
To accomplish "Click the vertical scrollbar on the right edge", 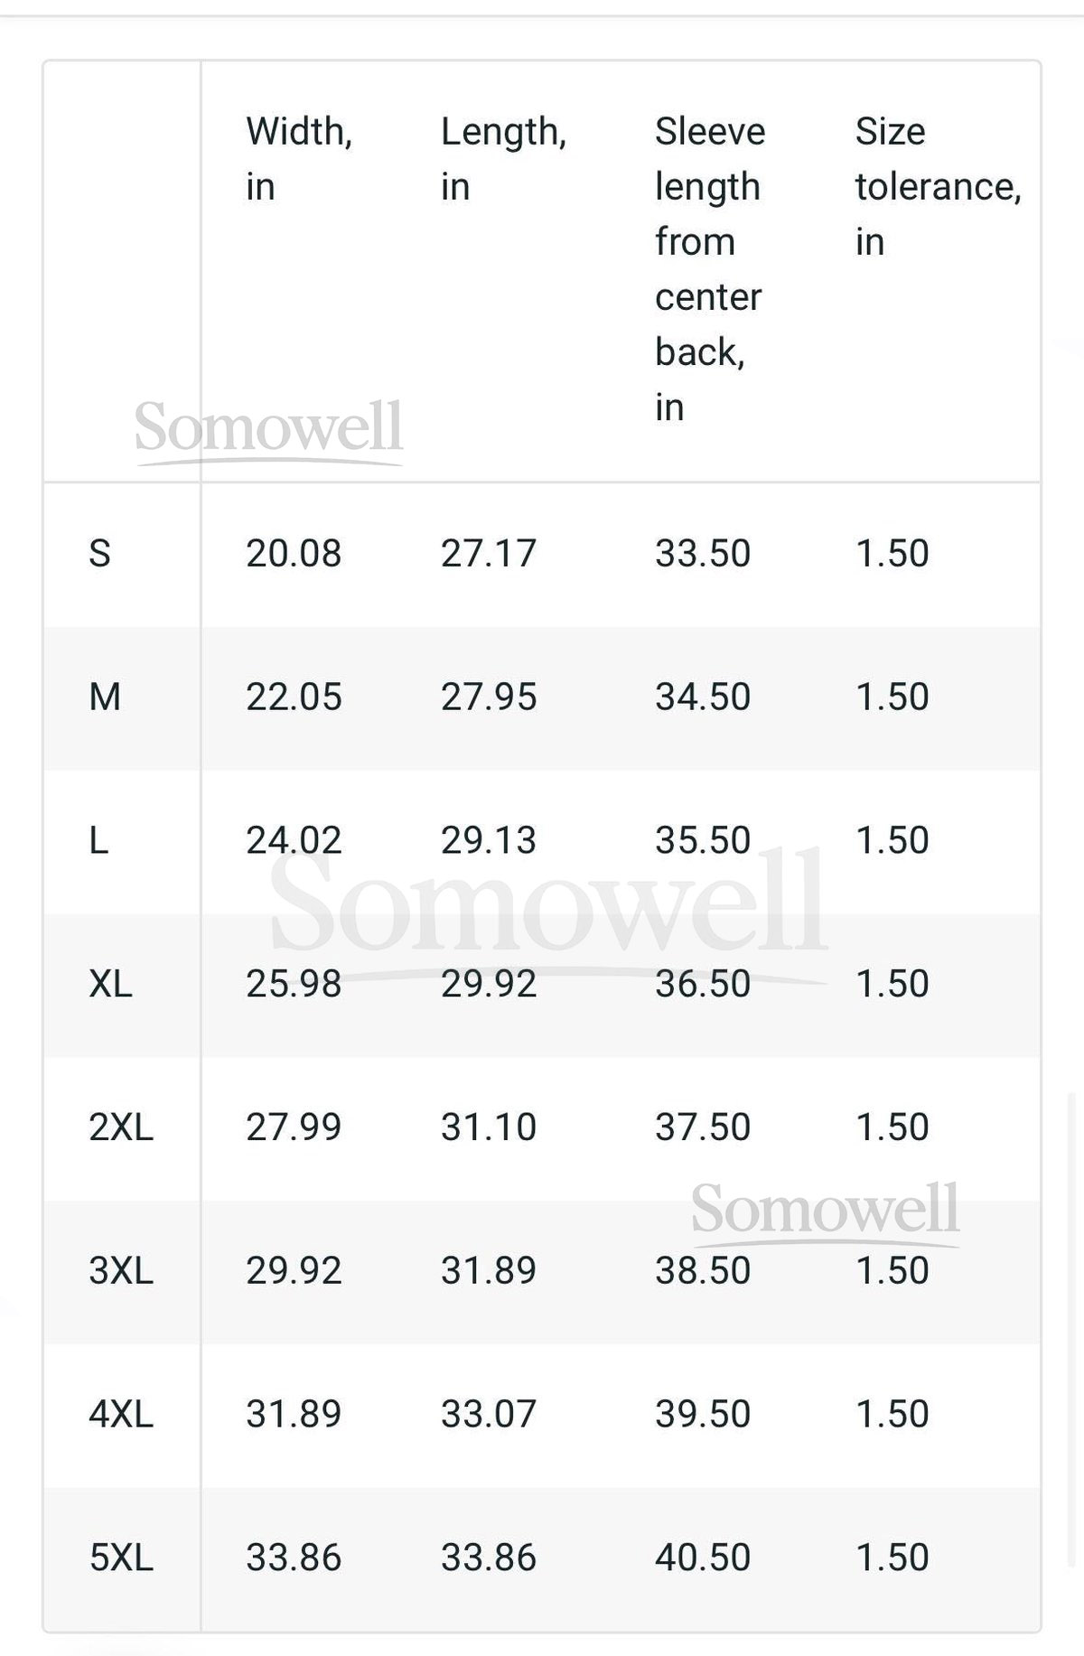I will (1072, 1328).
